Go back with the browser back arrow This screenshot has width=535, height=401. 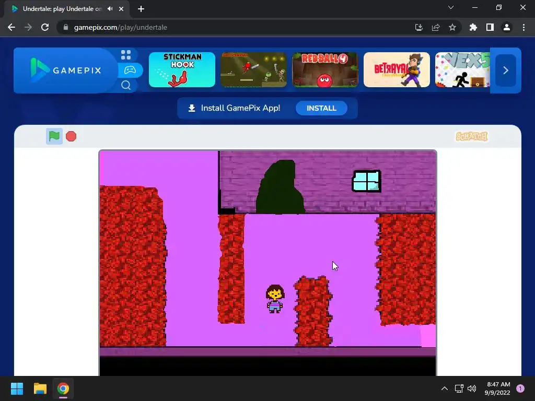(x=11, y=27)
